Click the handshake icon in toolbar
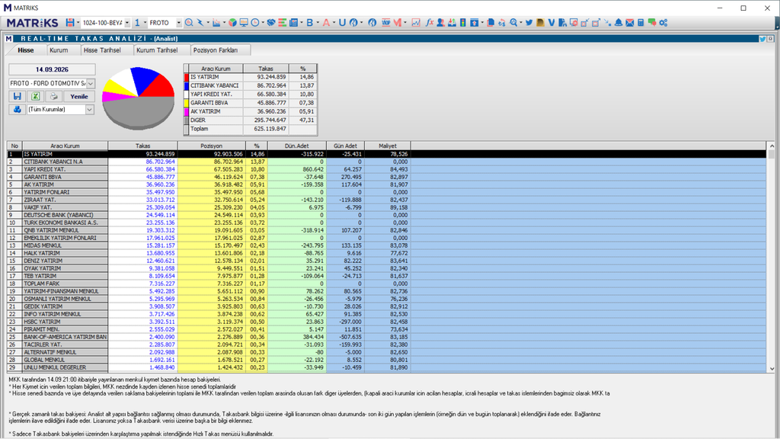The width and height of the screenshot is (780, 439). point(271,23)
